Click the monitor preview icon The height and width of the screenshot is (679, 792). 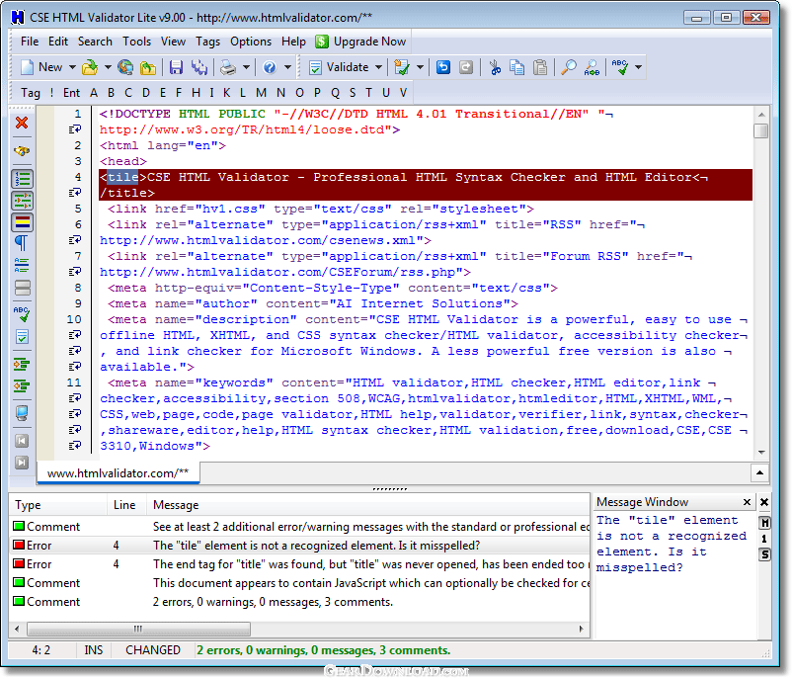coord(22,413)
